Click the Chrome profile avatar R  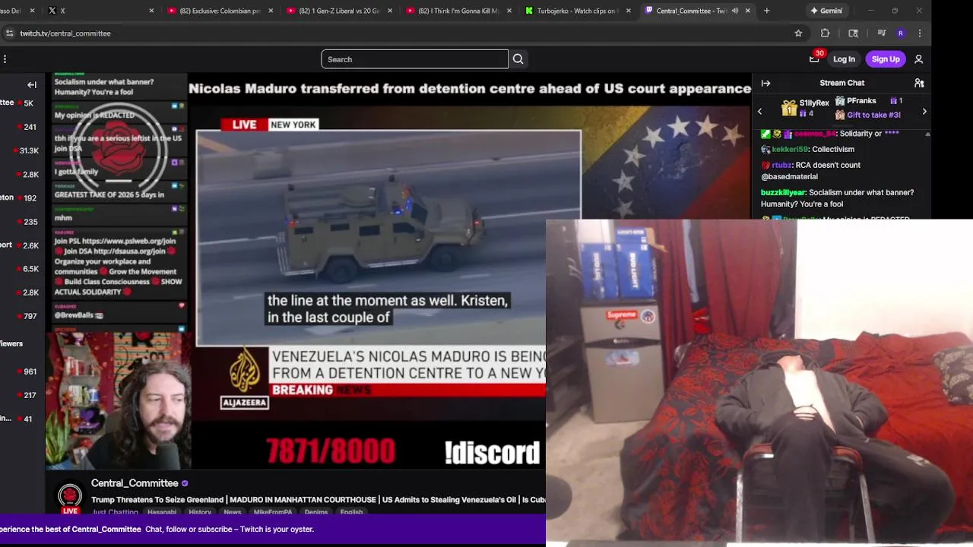click(x=901, y=33)
